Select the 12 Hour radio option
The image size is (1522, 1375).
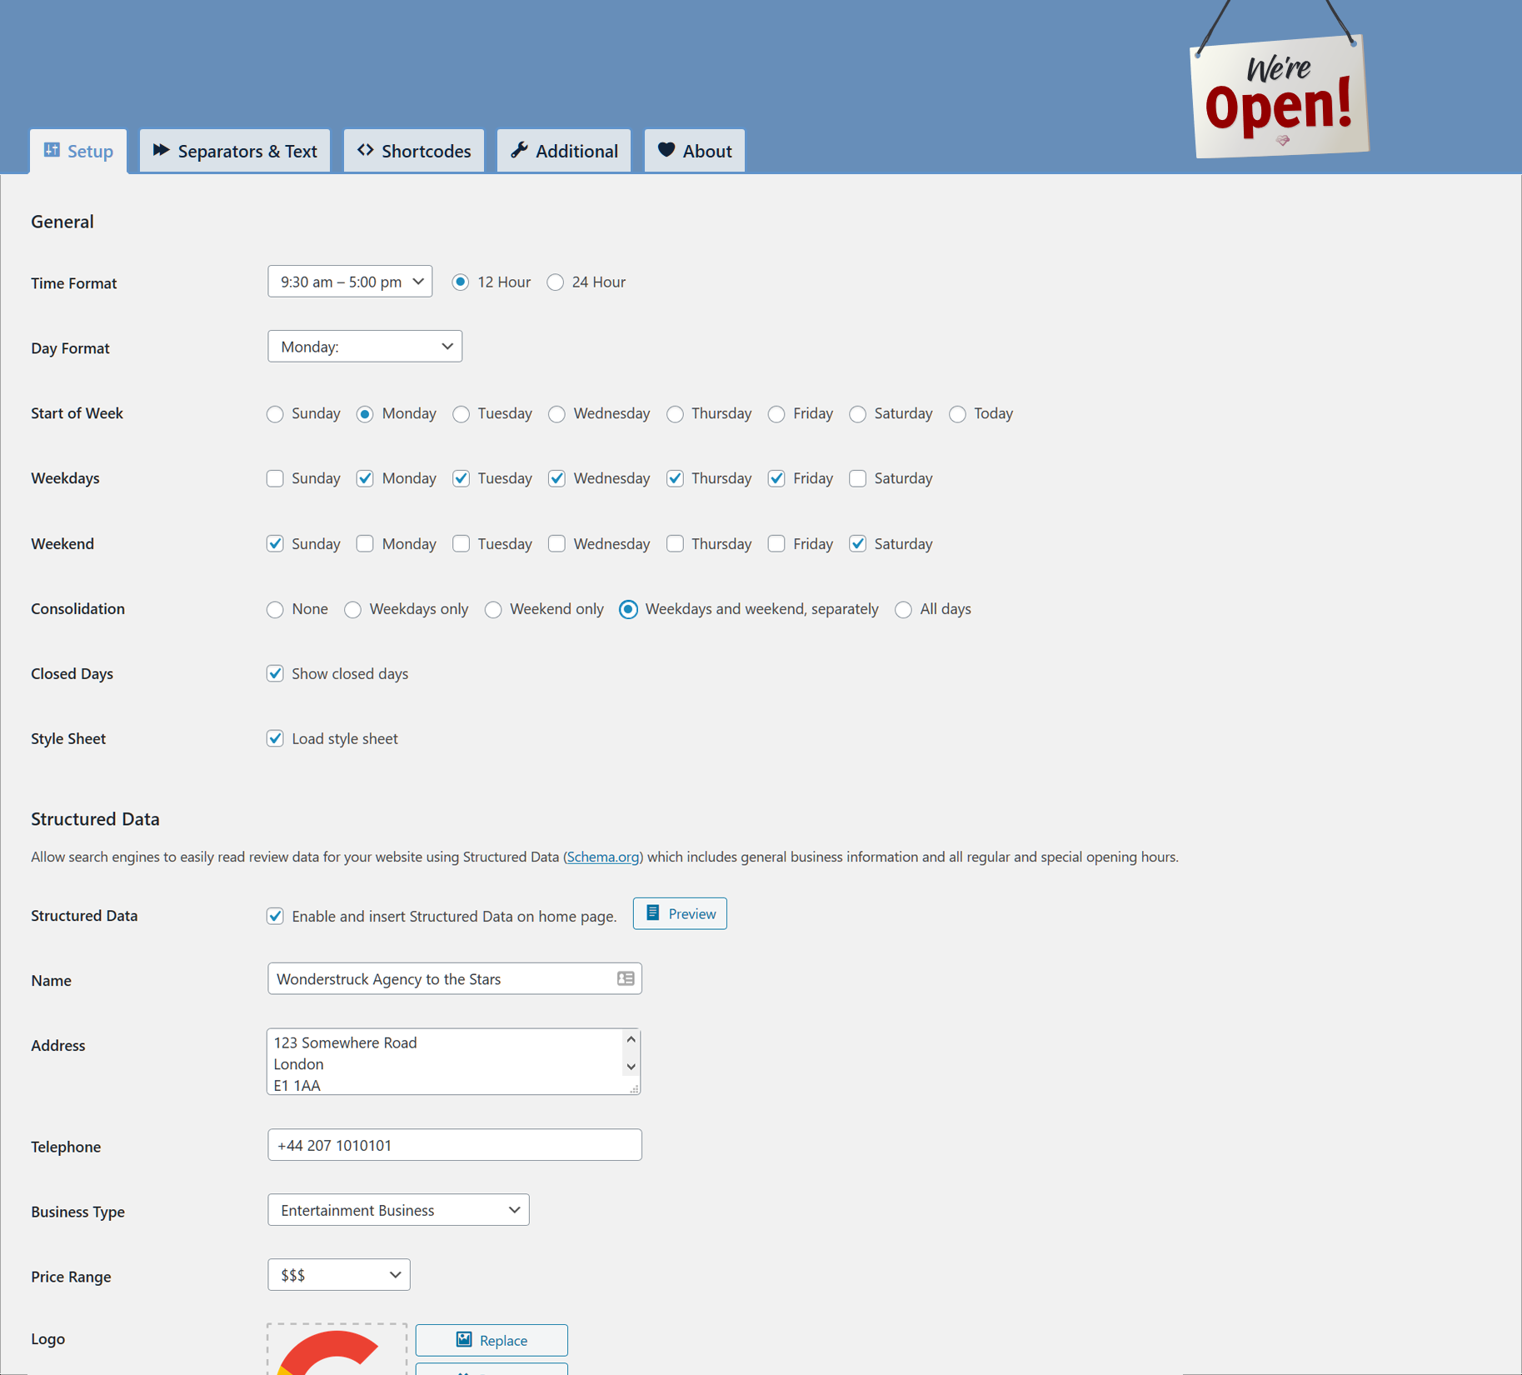coord(460,282)
